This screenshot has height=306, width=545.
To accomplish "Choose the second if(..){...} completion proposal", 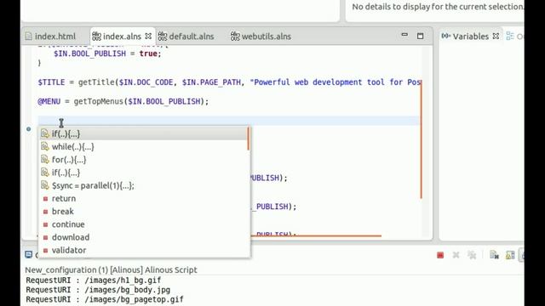I will (144, 173).
